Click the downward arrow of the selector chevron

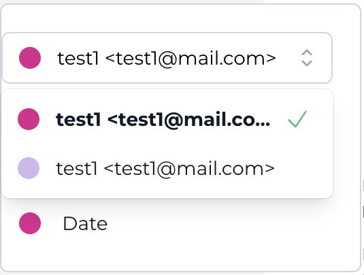(x=307, y=63)
